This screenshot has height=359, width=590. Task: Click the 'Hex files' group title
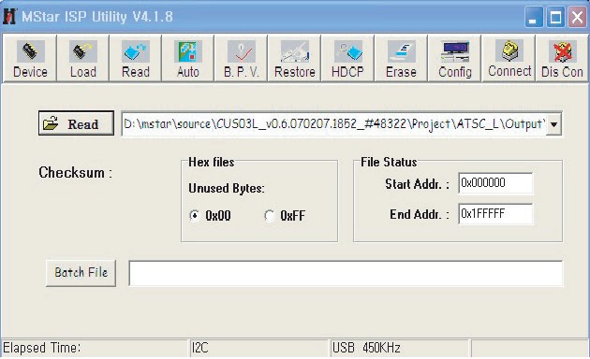[212, 162]
